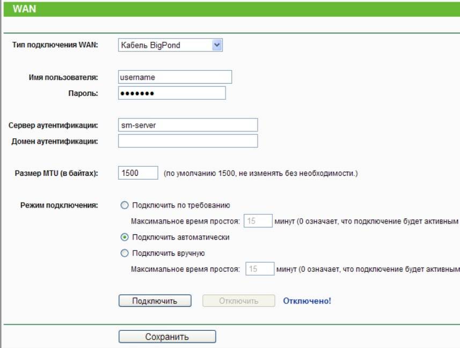Viewport: 460px width, 348px height.
Task: Select the 'Подключить по требованию' radio button
Action: pyautogui.click(x=125, y=205)
